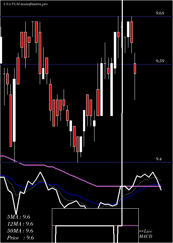Screen dimensions: 173x243
Task: Click the 5MA : 9.6 readout
Action: (x=19, y=217)
